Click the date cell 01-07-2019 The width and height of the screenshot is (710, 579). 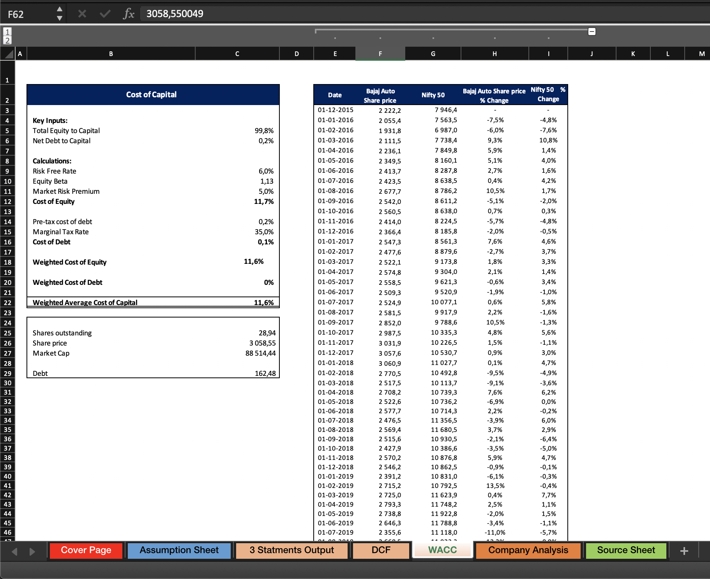pyautogui.click(x=336, y=533)
